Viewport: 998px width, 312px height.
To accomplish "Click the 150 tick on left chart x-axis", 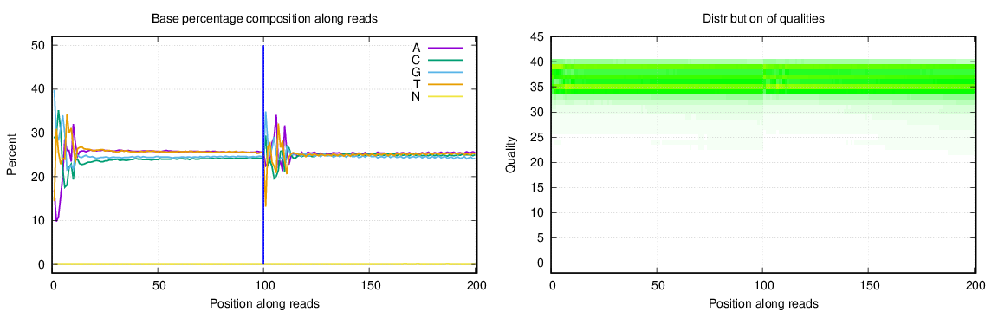I will pyautogui.click(x=371, y=284).
